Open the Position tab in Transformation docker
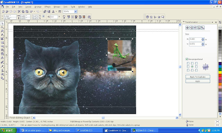The image size is (222, 133). 187,28
